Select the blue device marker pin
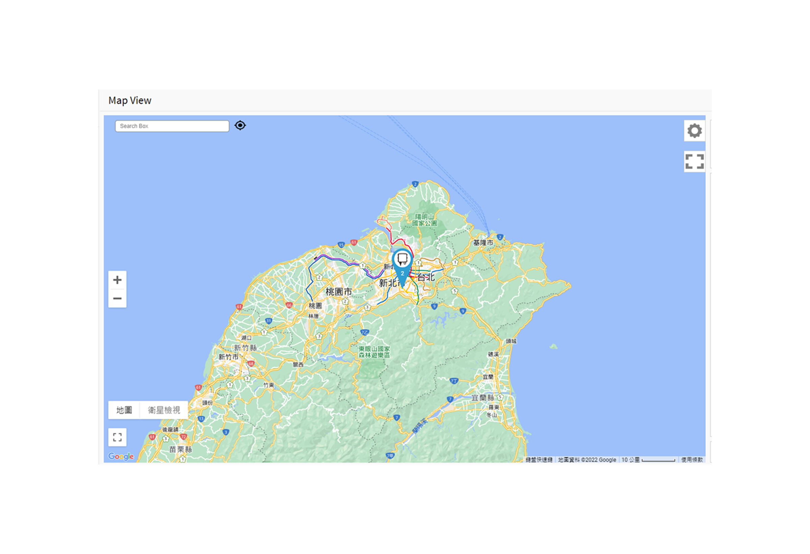This screenshot has height=554, width=810. click(x=402, y=267)
